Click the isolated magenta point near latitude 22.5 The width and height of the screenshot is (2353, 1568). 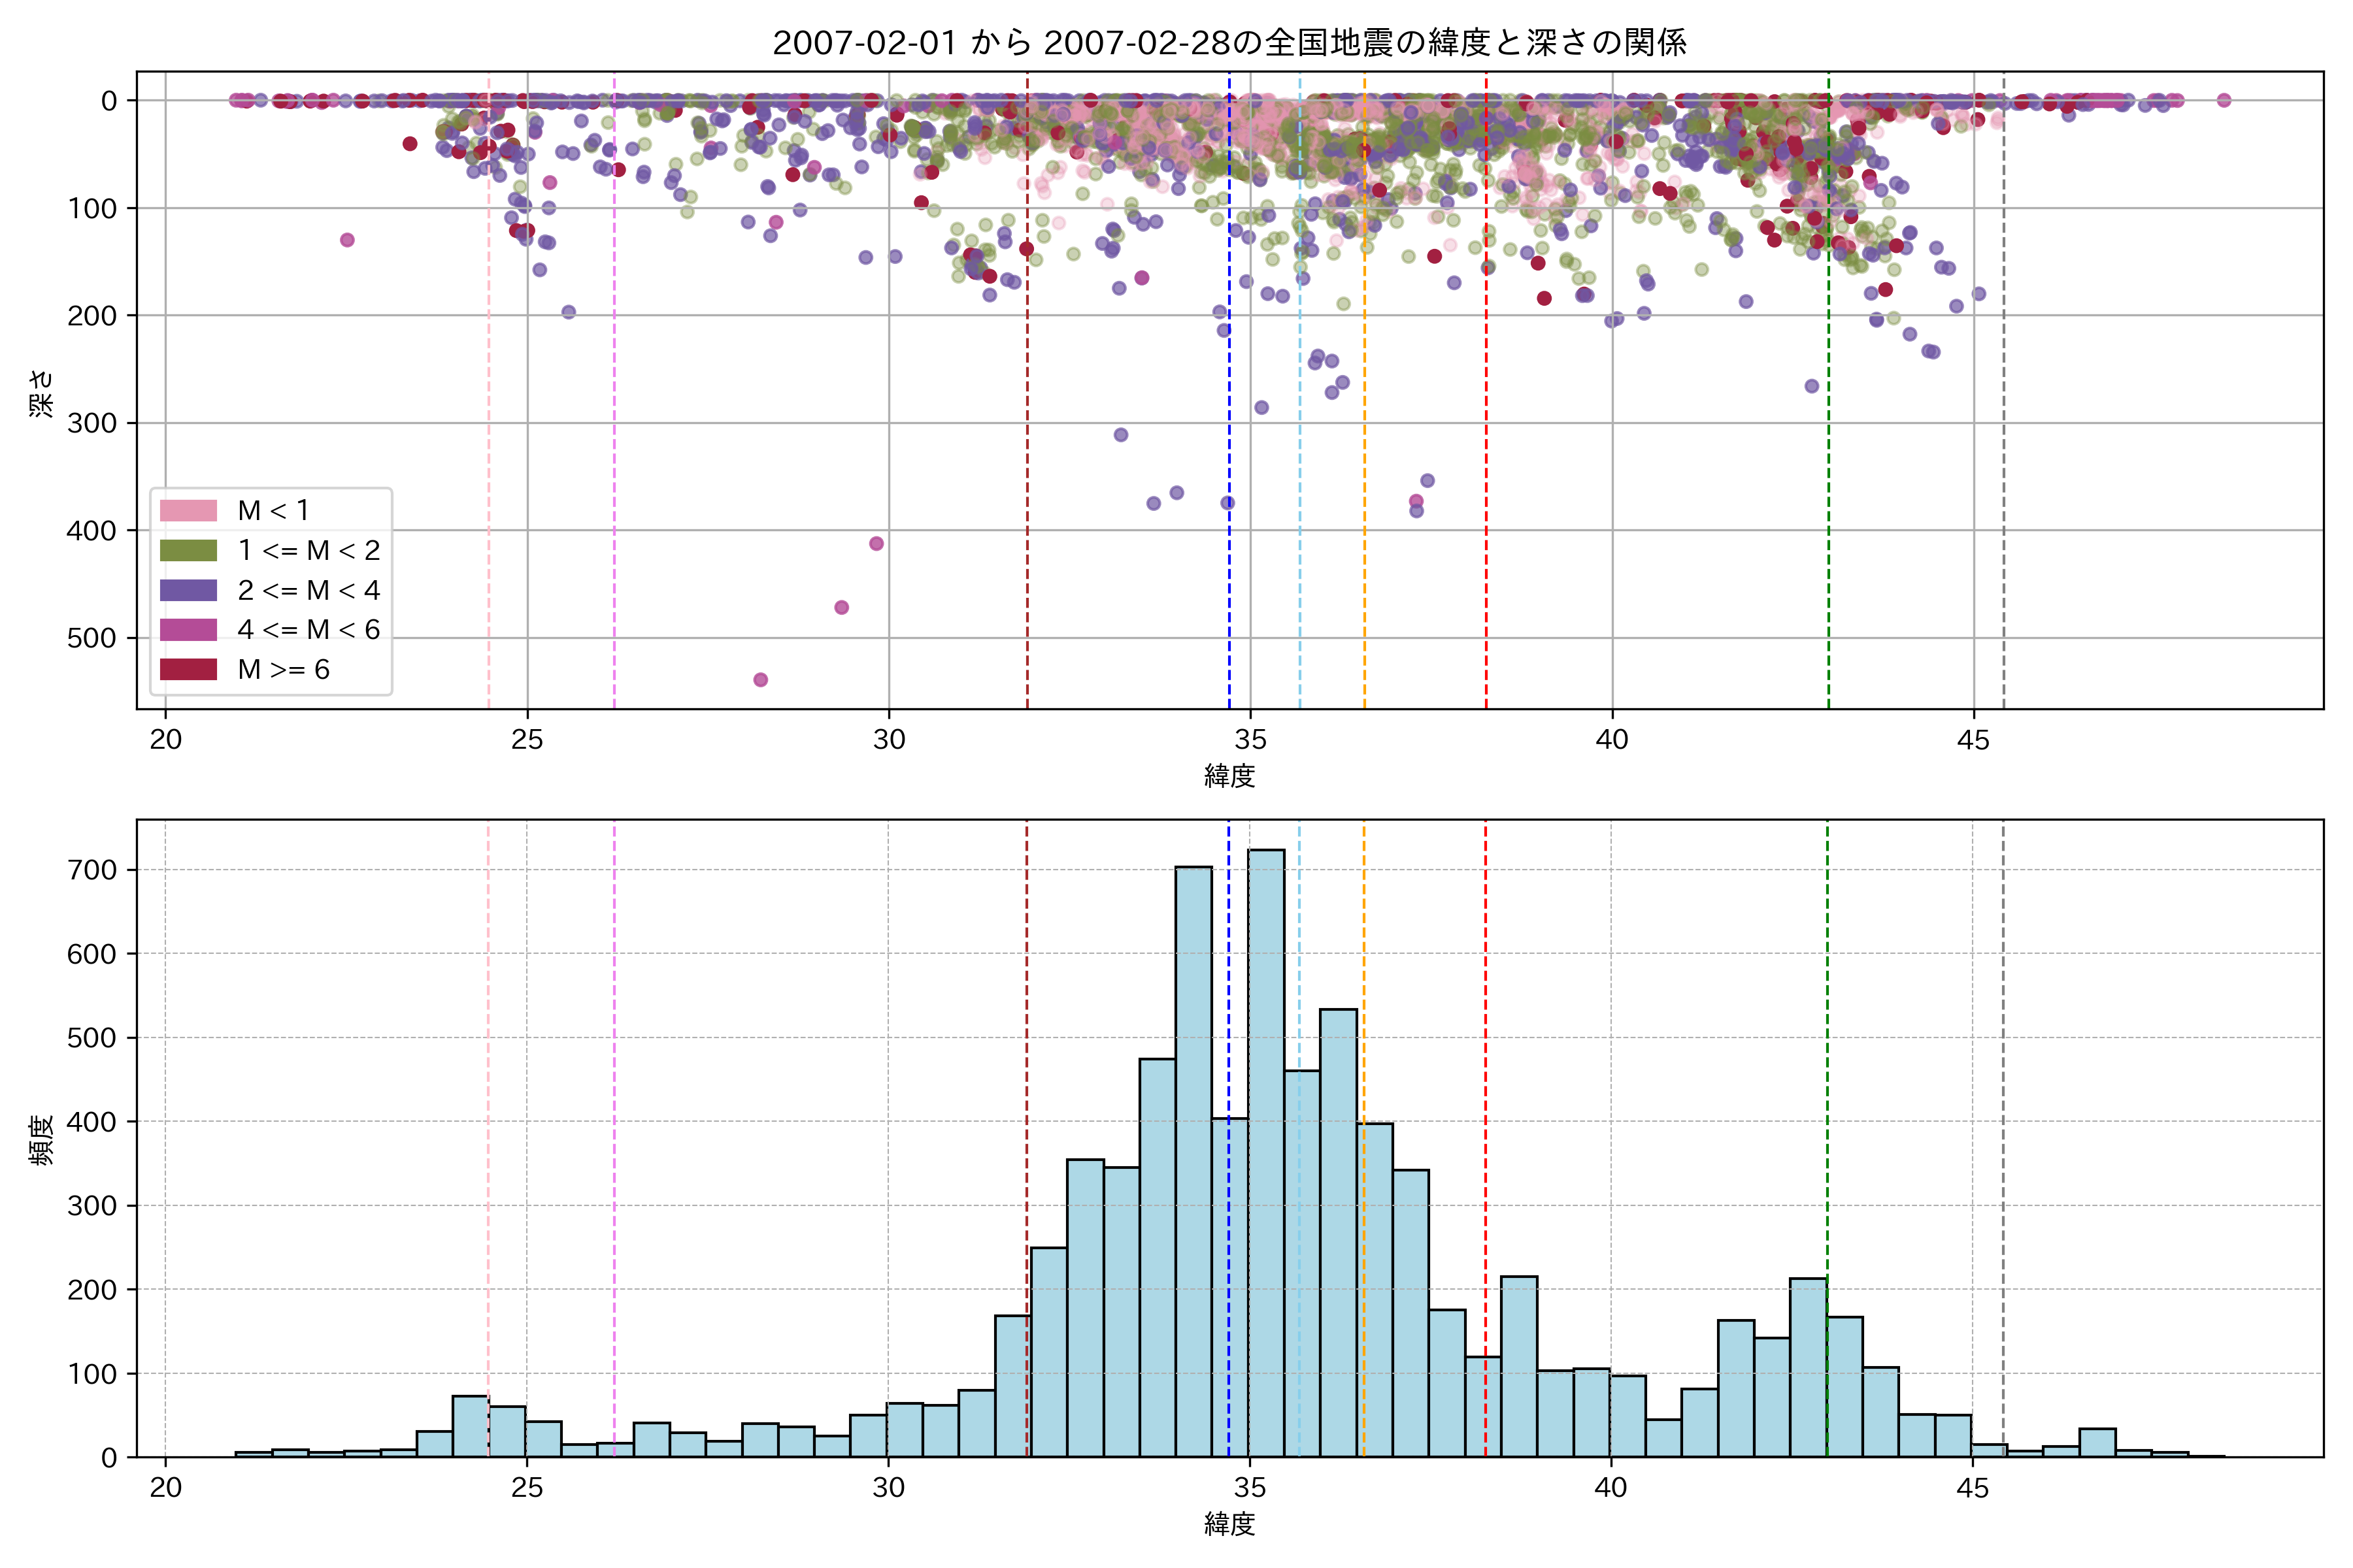(347, 240)
